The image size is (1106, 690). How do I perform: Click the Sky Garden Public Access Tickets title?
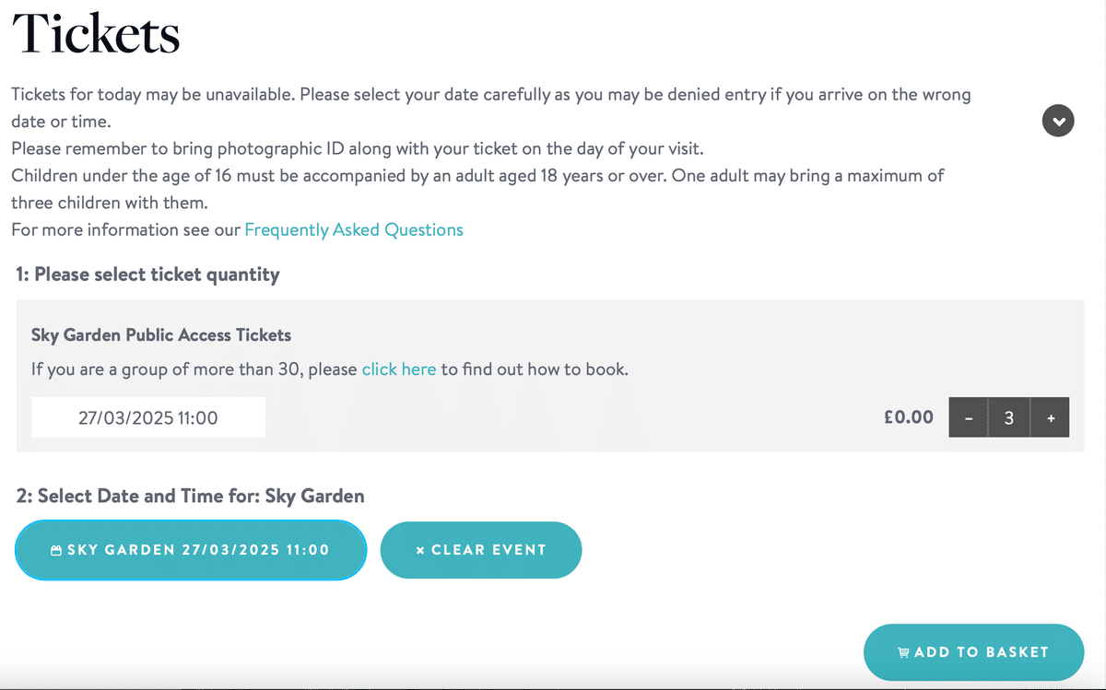161,335
